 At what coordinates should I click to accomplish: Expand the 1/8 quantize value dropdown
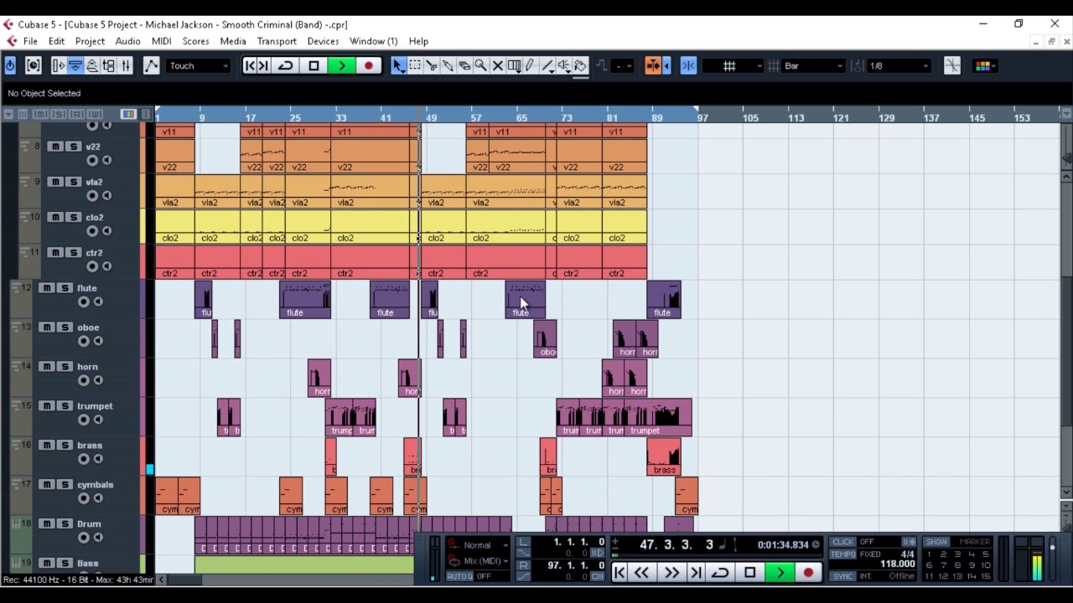point(899,65)
